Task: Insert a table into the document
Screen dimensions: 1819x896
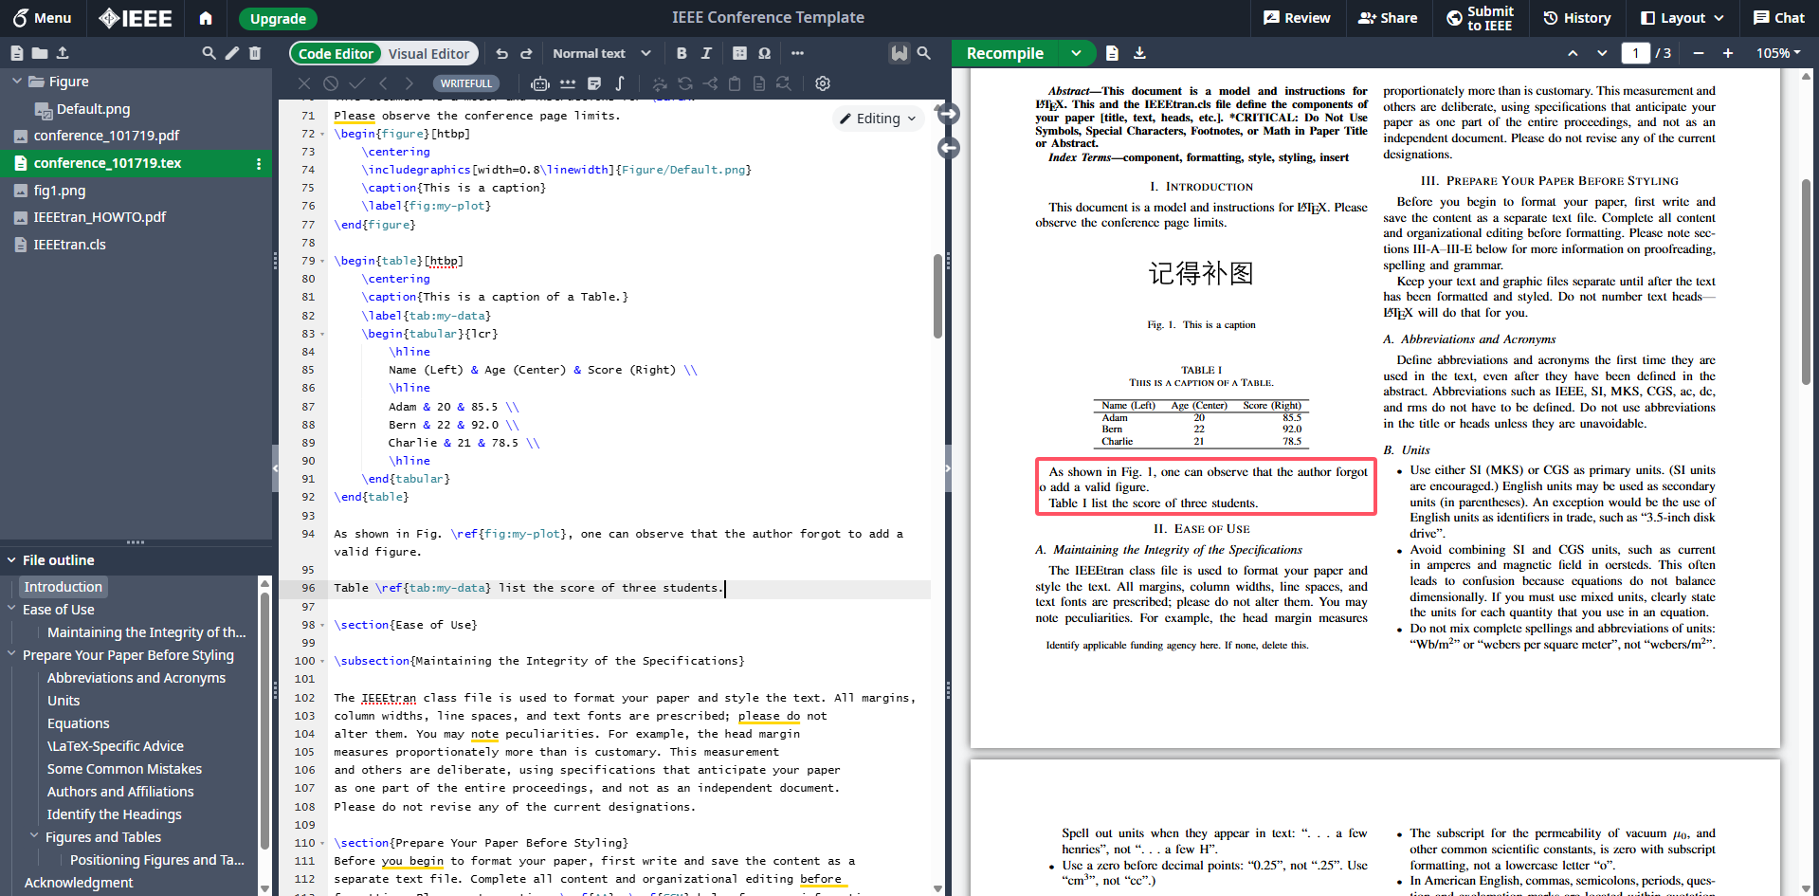Action: 739,53
